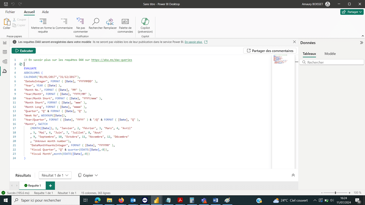
Task: Click the Coller paste icon
Action: click(x=7, y=22)
